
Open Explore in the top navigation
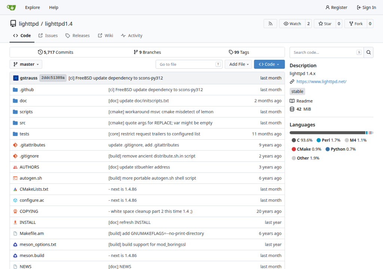pyautogui.click(x=33, y=7)
